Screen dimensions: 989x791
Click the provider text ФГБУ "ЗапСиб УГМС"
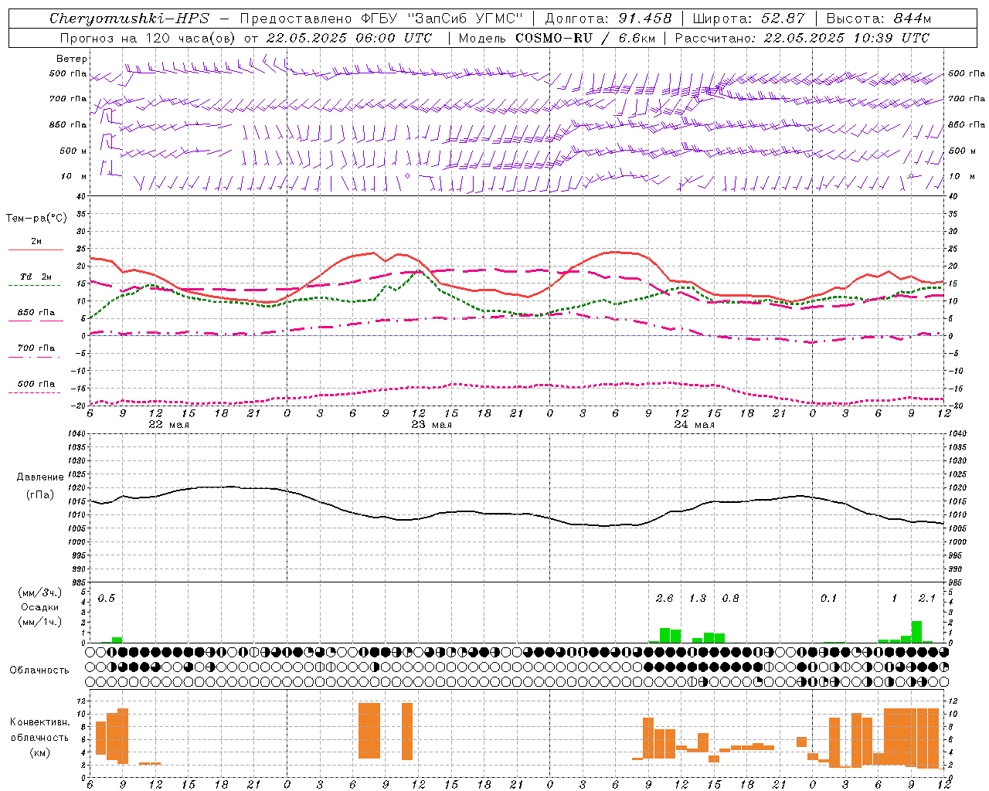[x=442, y=19]
